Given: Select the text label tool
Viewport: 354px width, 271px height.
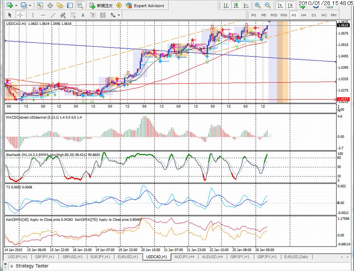Looking at the screenshot, I should click(93, 15).
